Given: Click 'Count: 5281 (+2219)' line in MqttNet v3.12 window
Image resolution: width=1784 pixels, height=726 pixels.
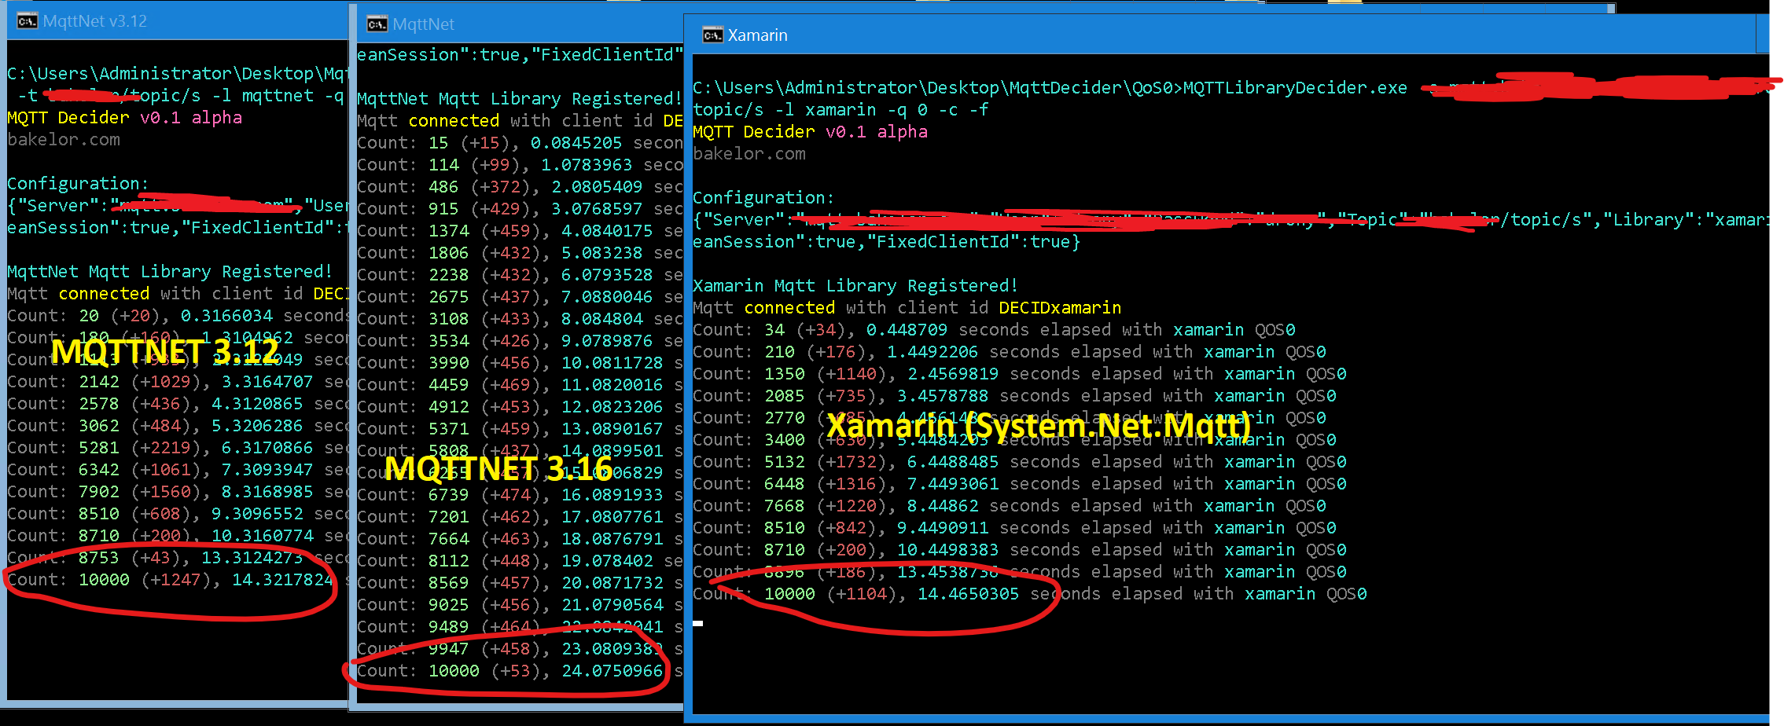Looking at the screenshot, I should coord(177,448).
